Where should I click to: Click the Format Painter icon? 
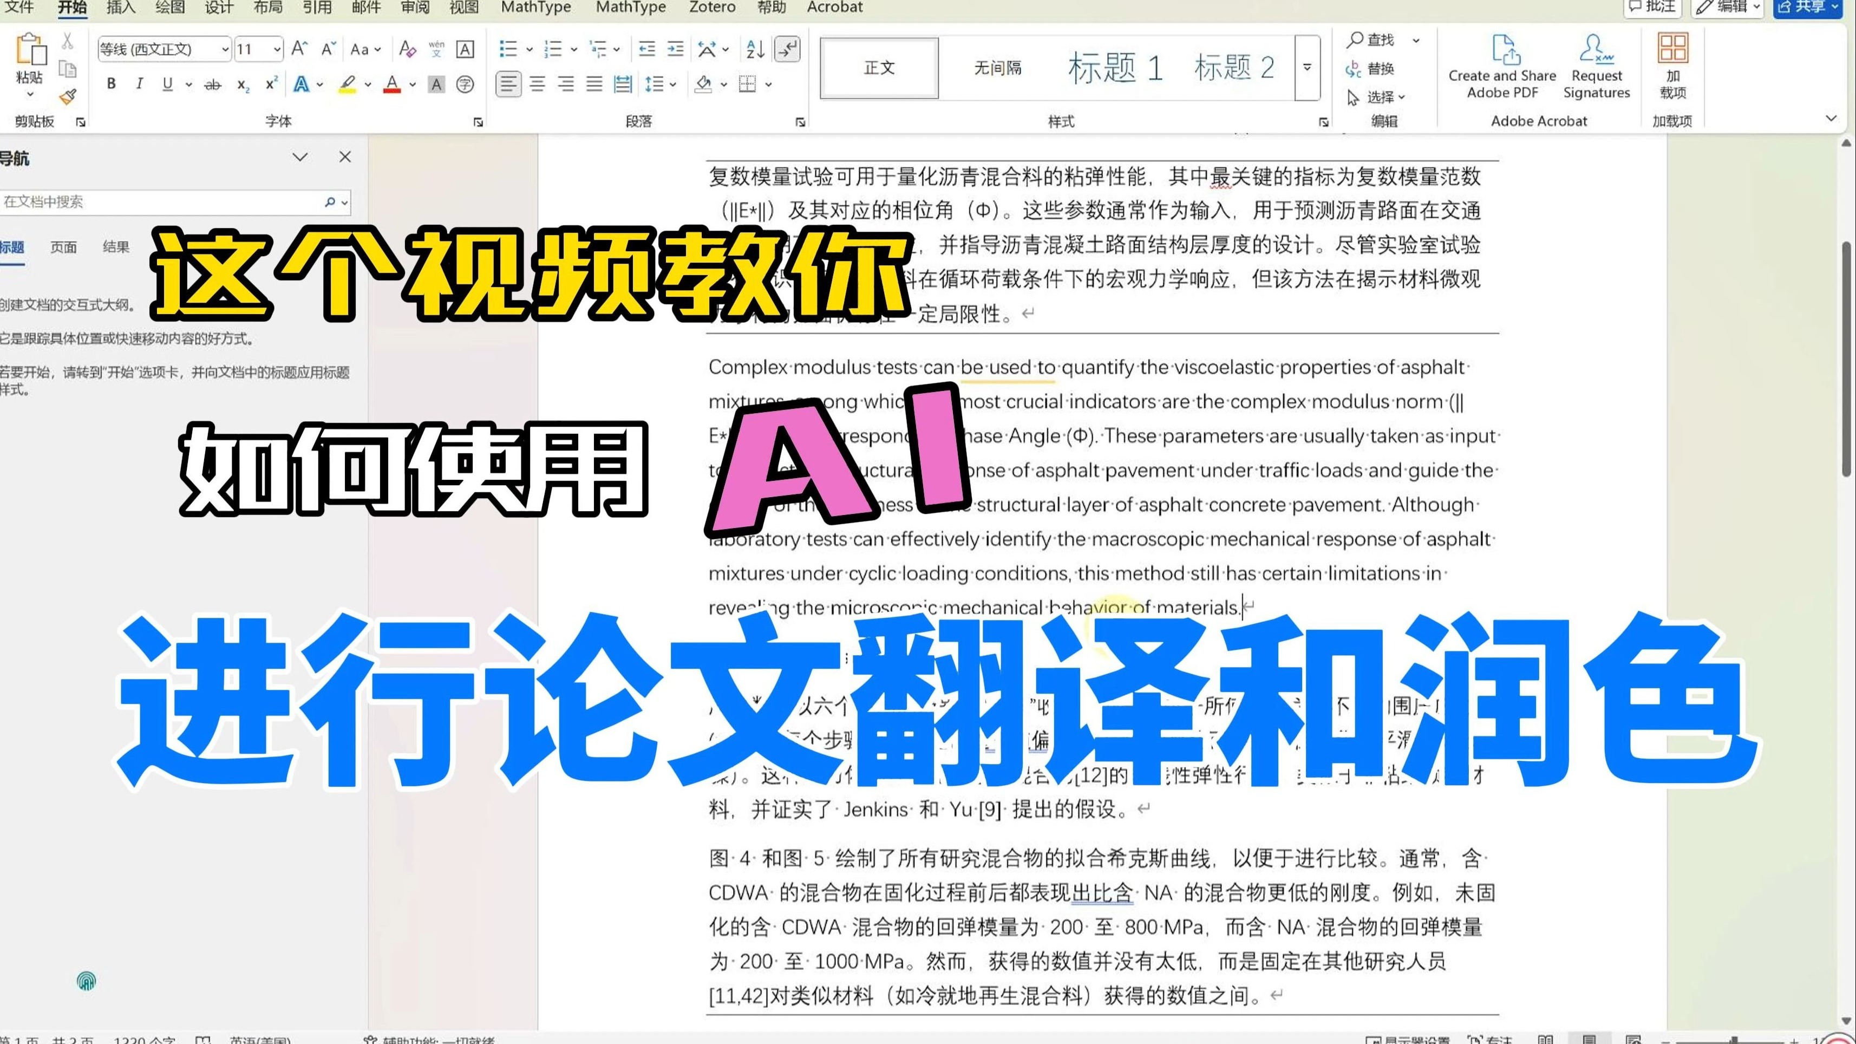point(68,96)
